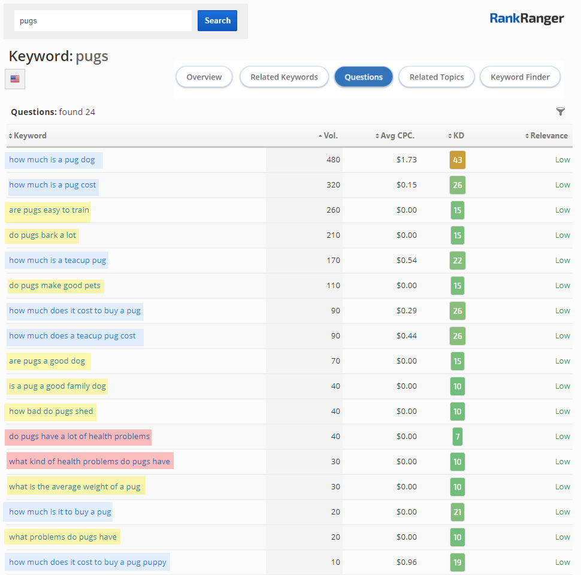The image size is (581, 575).
Task: Sort by Avg CPC. column header
Action: (397, 136)
